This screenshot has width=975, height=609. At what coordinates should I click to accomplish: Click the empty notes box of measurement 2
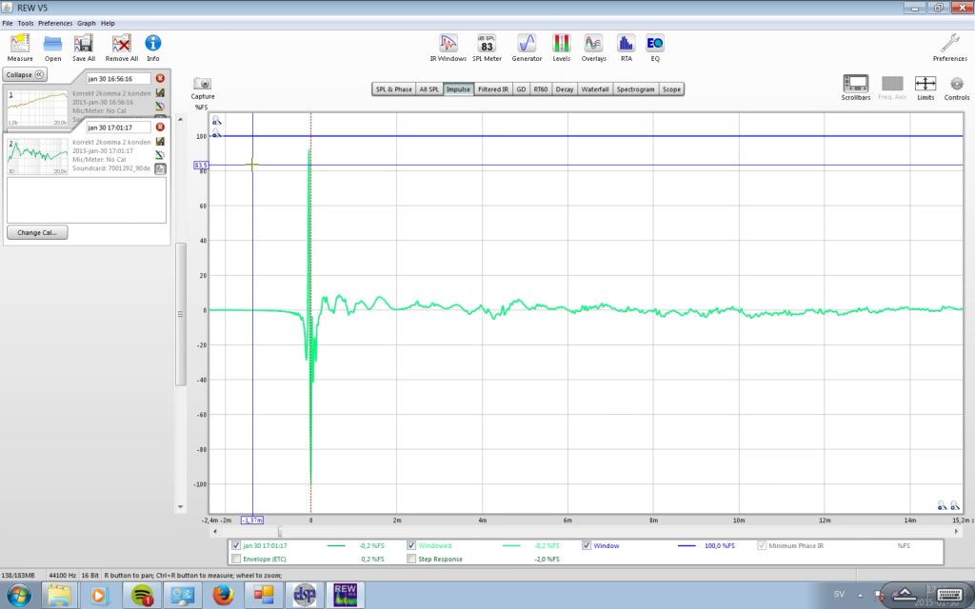coord(87,200)
